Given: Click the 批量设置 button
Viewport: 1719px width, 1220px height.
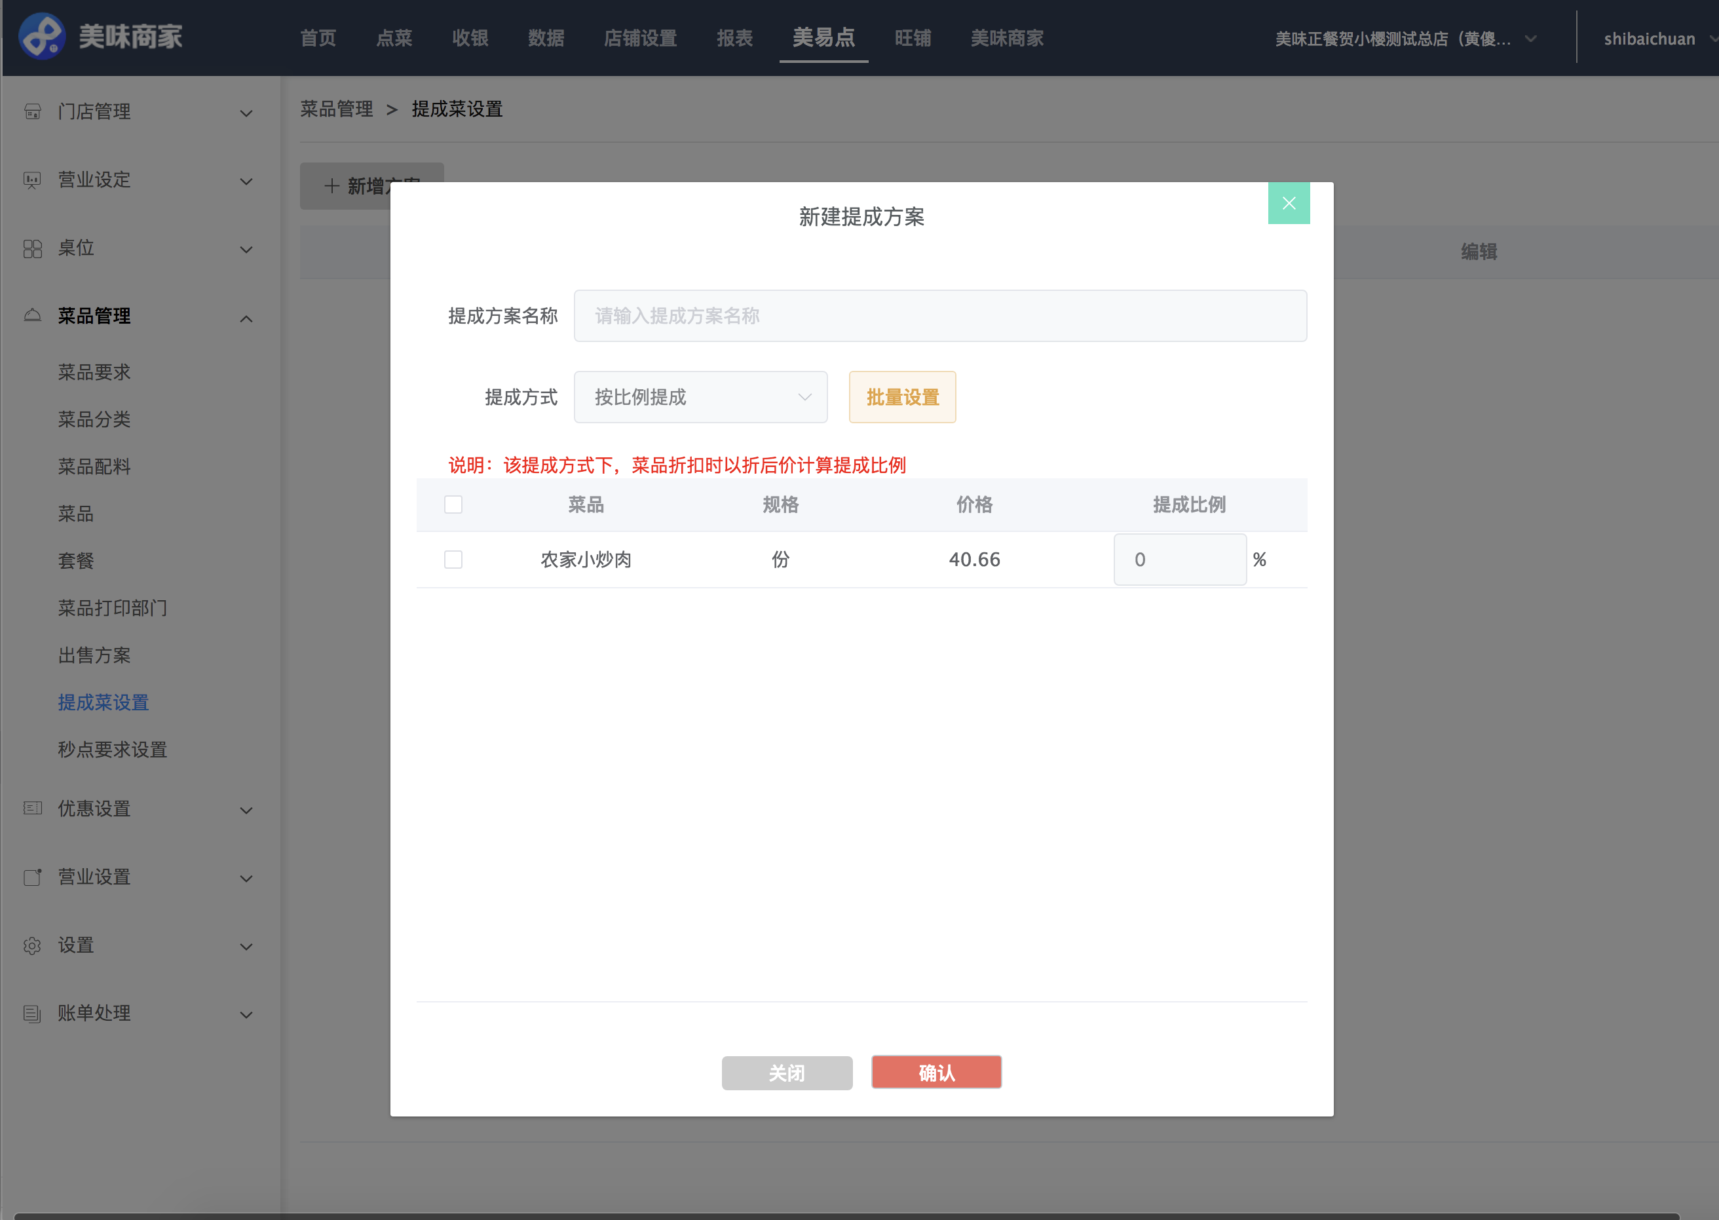Looking at the screenshot, I should pos(902,398).
